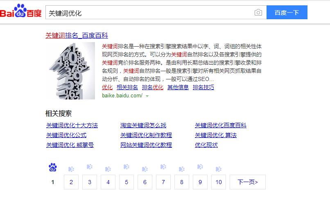Go to results page 6
330x198 pixels.
[x=145, y=182]
